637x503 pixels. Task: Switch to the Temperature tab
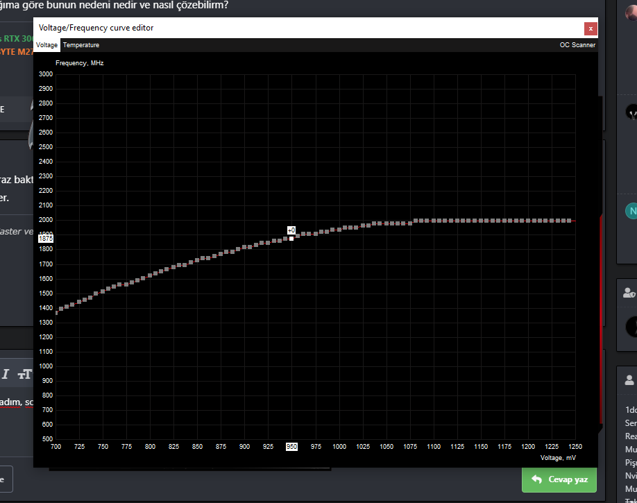coord(81,45)
